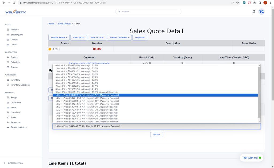Click the notifications bell icon
Screen dimensions: 274x168
coord(254,12)
